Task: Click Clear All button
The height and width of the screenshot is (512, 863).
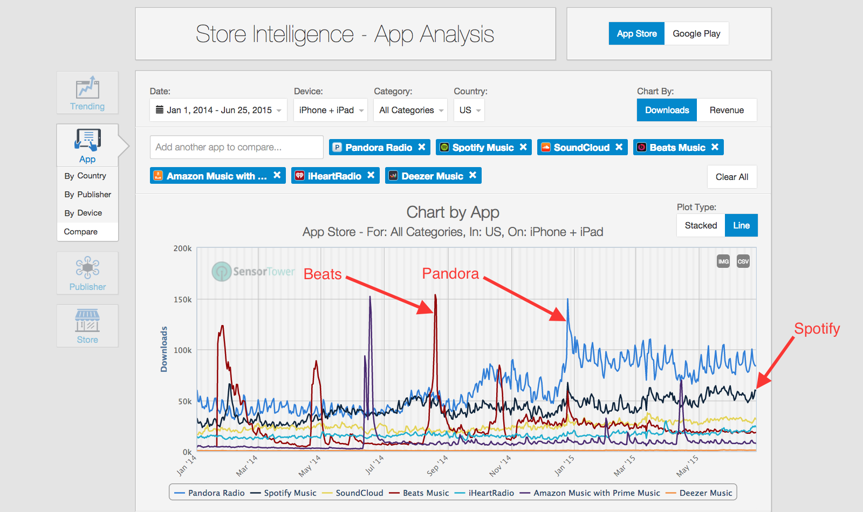Action: tap(732, 177)
